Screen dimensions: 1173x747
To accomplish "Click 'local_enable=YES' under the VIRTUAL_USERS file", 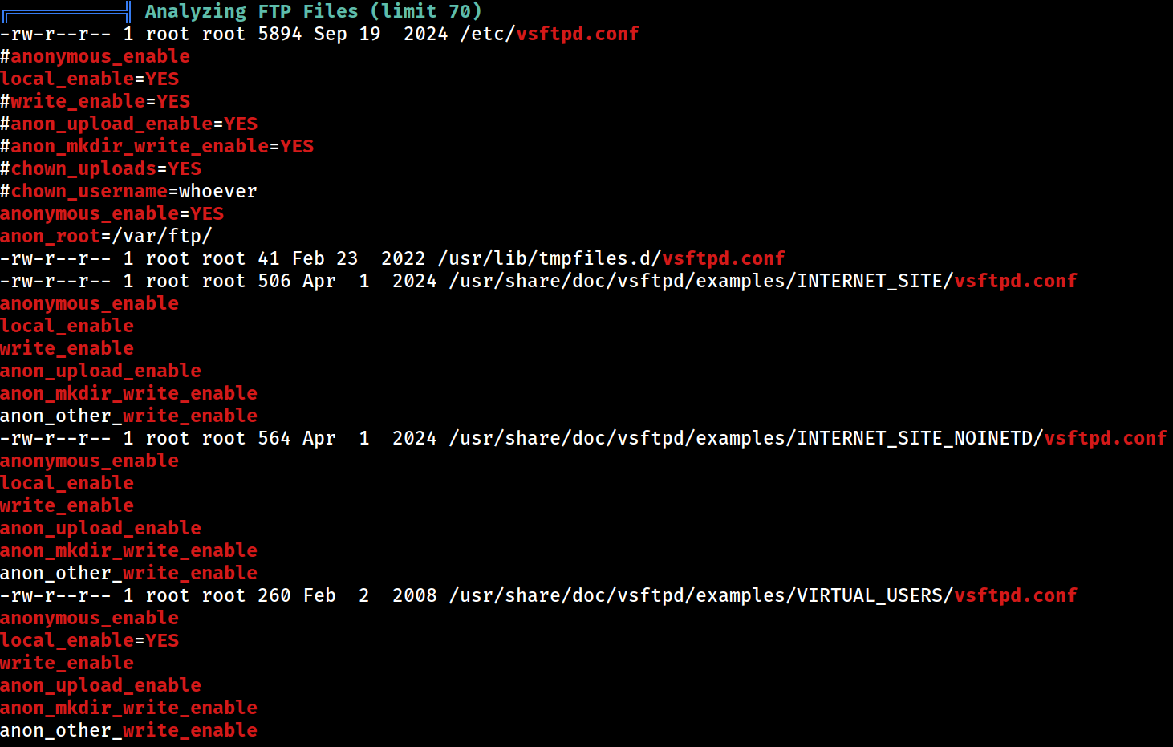I will pos(90,640).
